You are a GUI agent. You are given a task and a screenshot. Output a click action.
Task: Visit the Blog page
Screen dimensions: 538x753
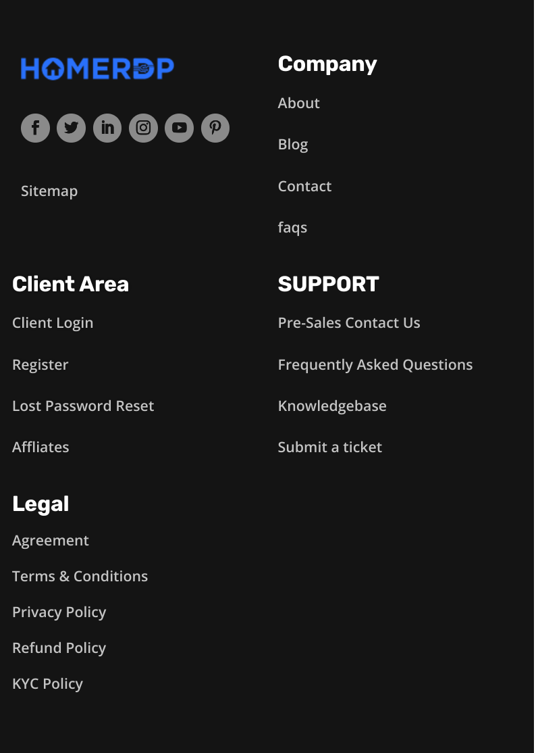(292, 144)
